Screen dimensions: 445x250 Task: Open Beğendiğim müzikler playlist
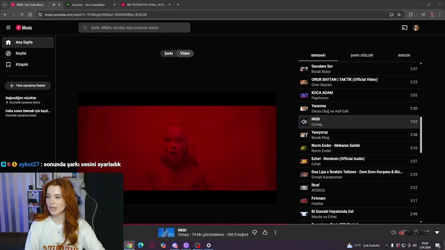[x=28, y=100]
